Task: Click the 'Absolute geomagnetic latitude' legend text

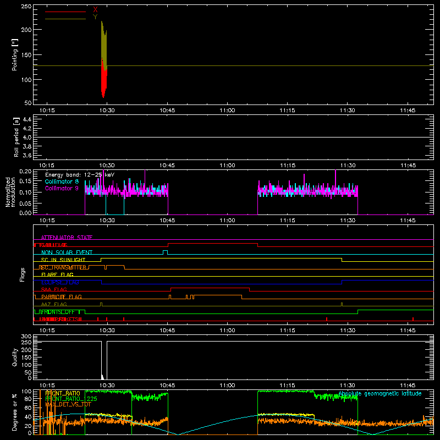Action: [380, 394]
